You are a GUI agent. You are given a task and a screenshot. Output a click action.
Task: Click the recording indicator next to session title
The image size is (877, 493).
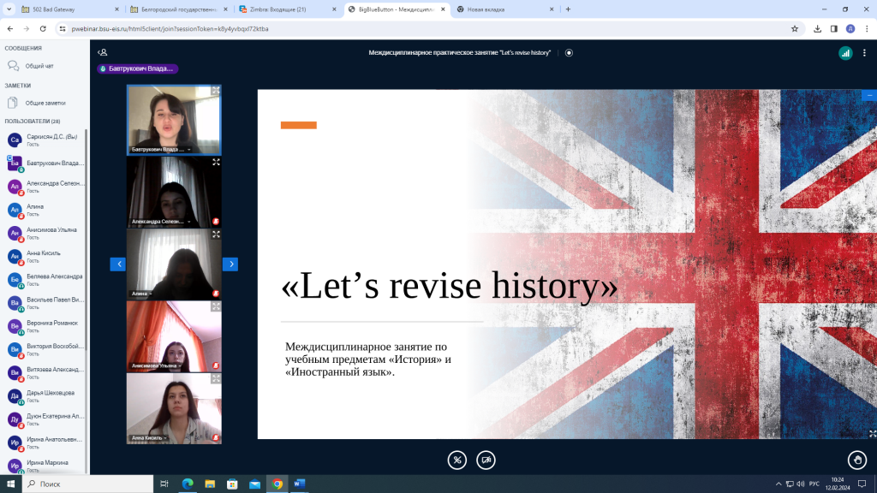(x=569, y=52)
